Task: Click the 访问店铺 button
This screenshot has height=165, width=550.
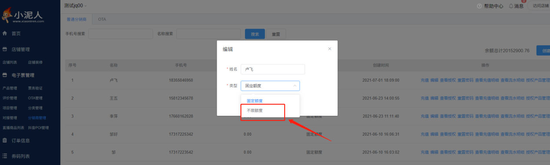Action: 540,6
